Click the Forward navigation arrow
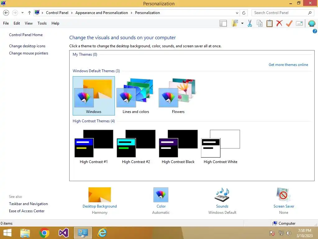The width and height of the screenshot is (318, 239). click(15, 13)
